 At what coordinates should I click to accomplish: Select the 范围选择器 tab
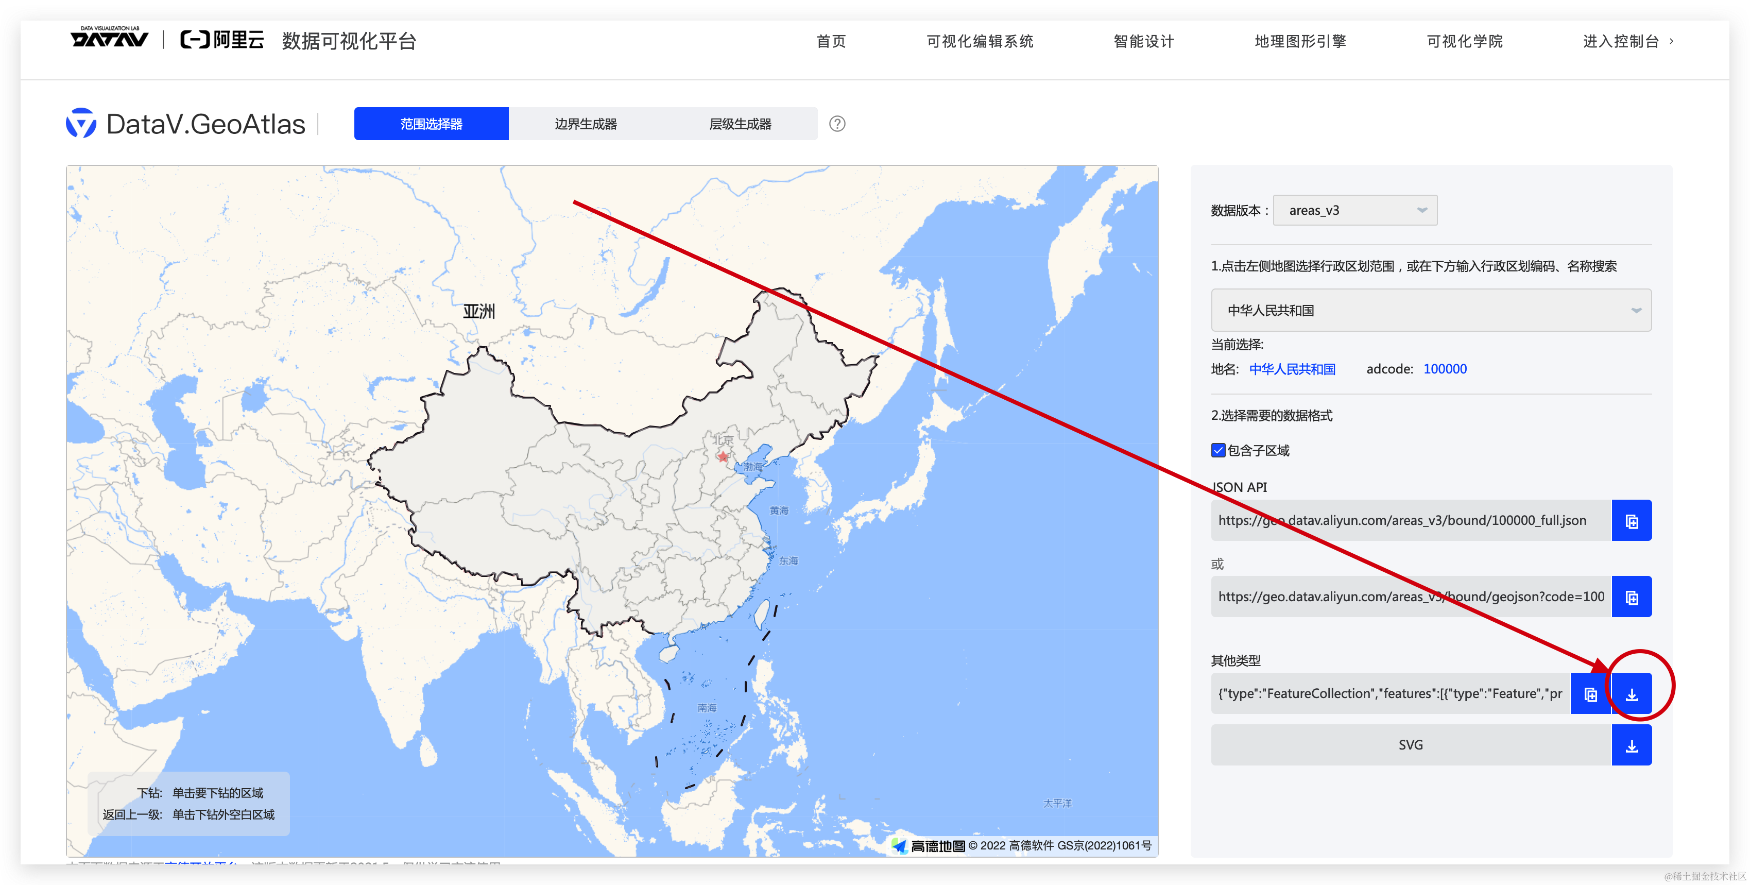(x=431, y=124)
